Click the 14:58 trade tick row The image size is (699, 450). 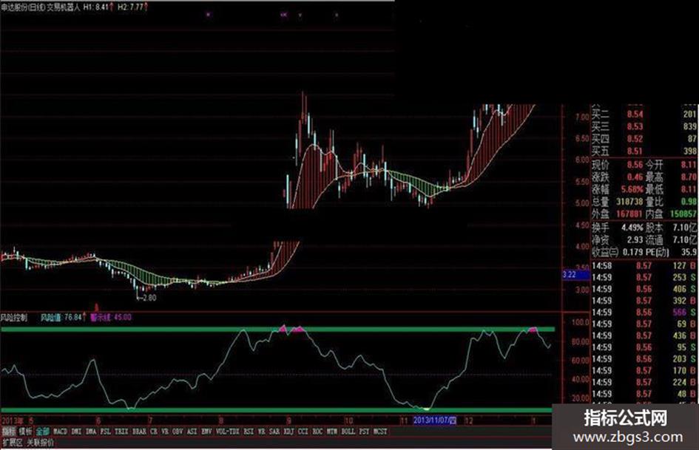tap(644, 266)
